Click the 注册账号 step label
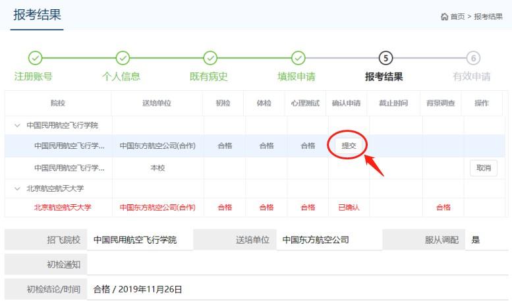The width and height of the screenshot is (512, 301). tap(34, 76)
